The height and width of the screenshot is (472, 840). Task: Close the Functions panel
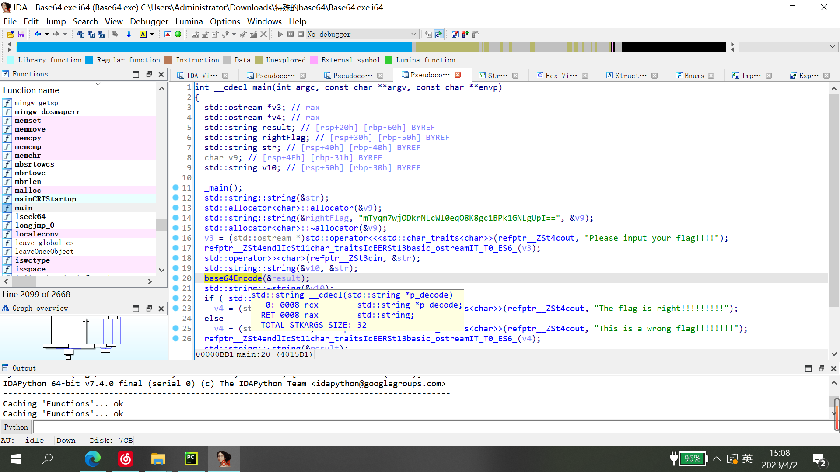point(161,74)
